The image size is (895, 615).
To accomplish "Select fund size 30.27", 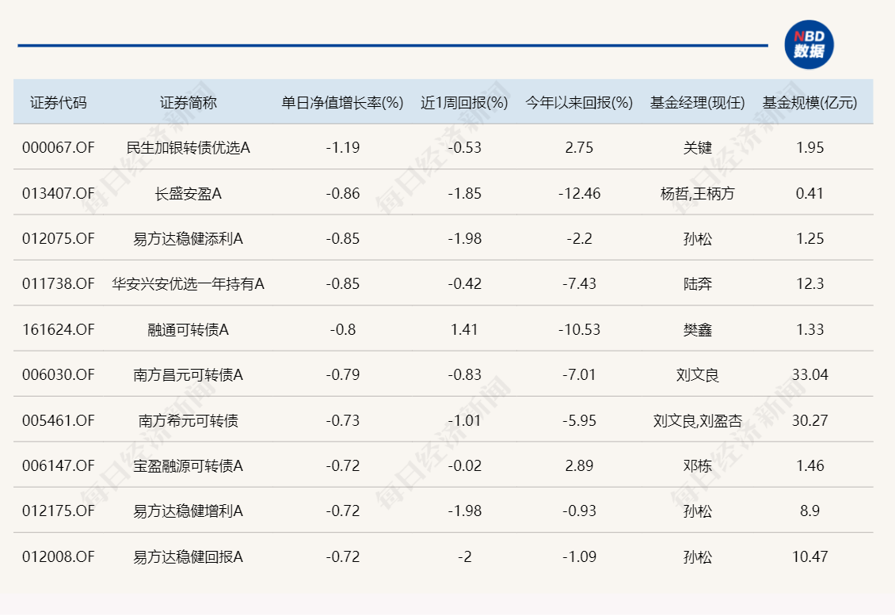I will click(x=810, y=420).
